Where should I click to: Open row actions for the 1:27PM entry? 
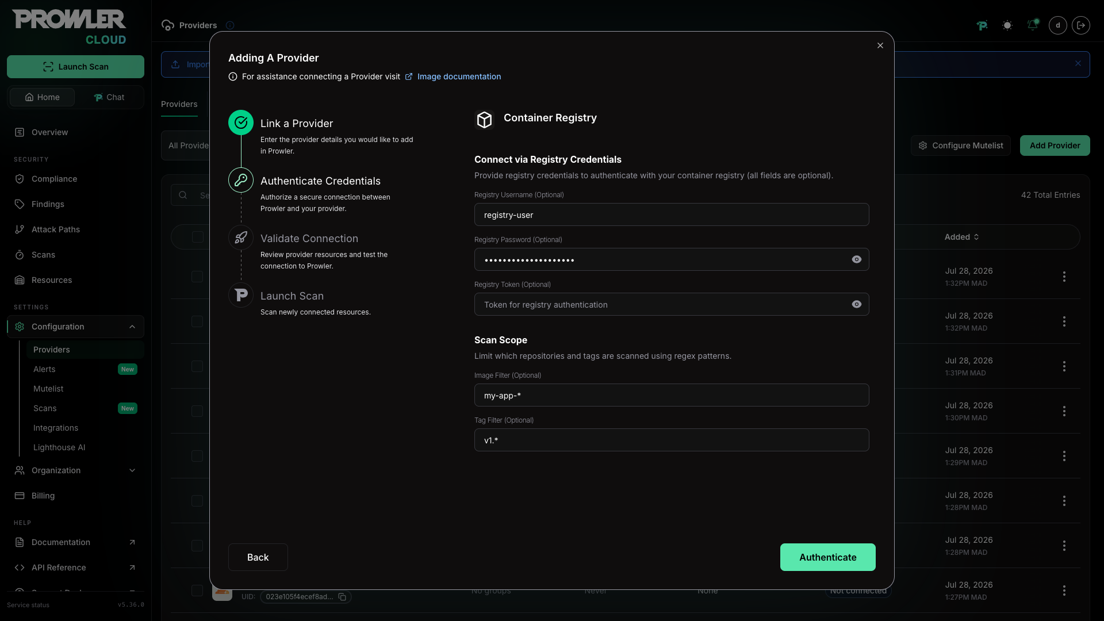pos(1064,591)
